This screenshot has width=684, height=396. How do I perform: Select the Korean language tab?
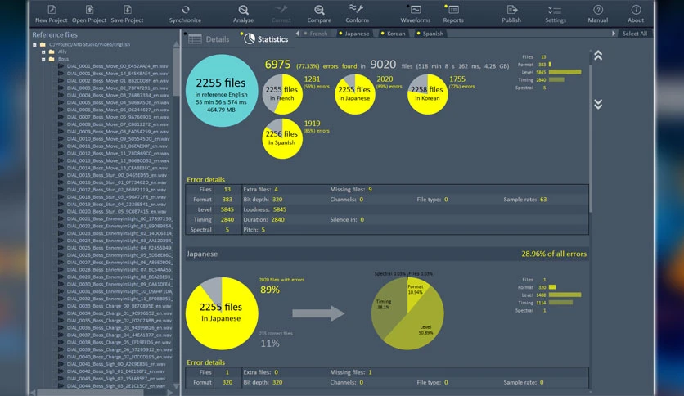393,34
